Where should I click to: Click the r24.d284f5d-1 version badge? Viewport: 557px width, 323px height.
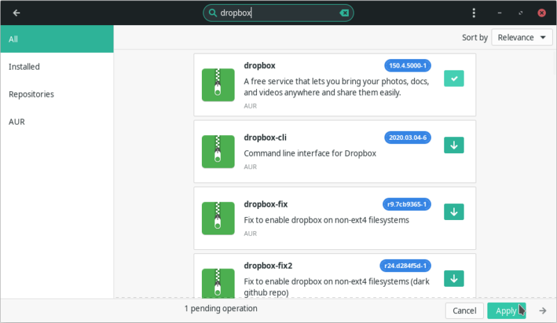point(405,266)
